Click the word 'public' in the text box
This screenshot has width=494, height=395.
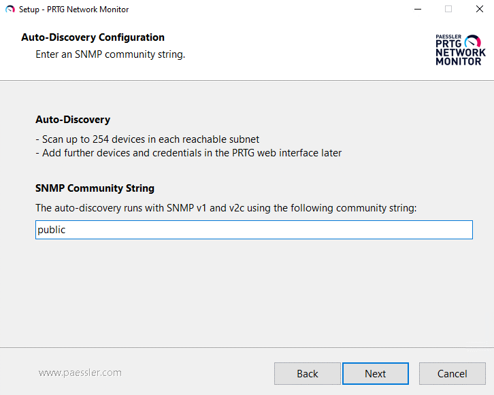(x=52, y=230)
